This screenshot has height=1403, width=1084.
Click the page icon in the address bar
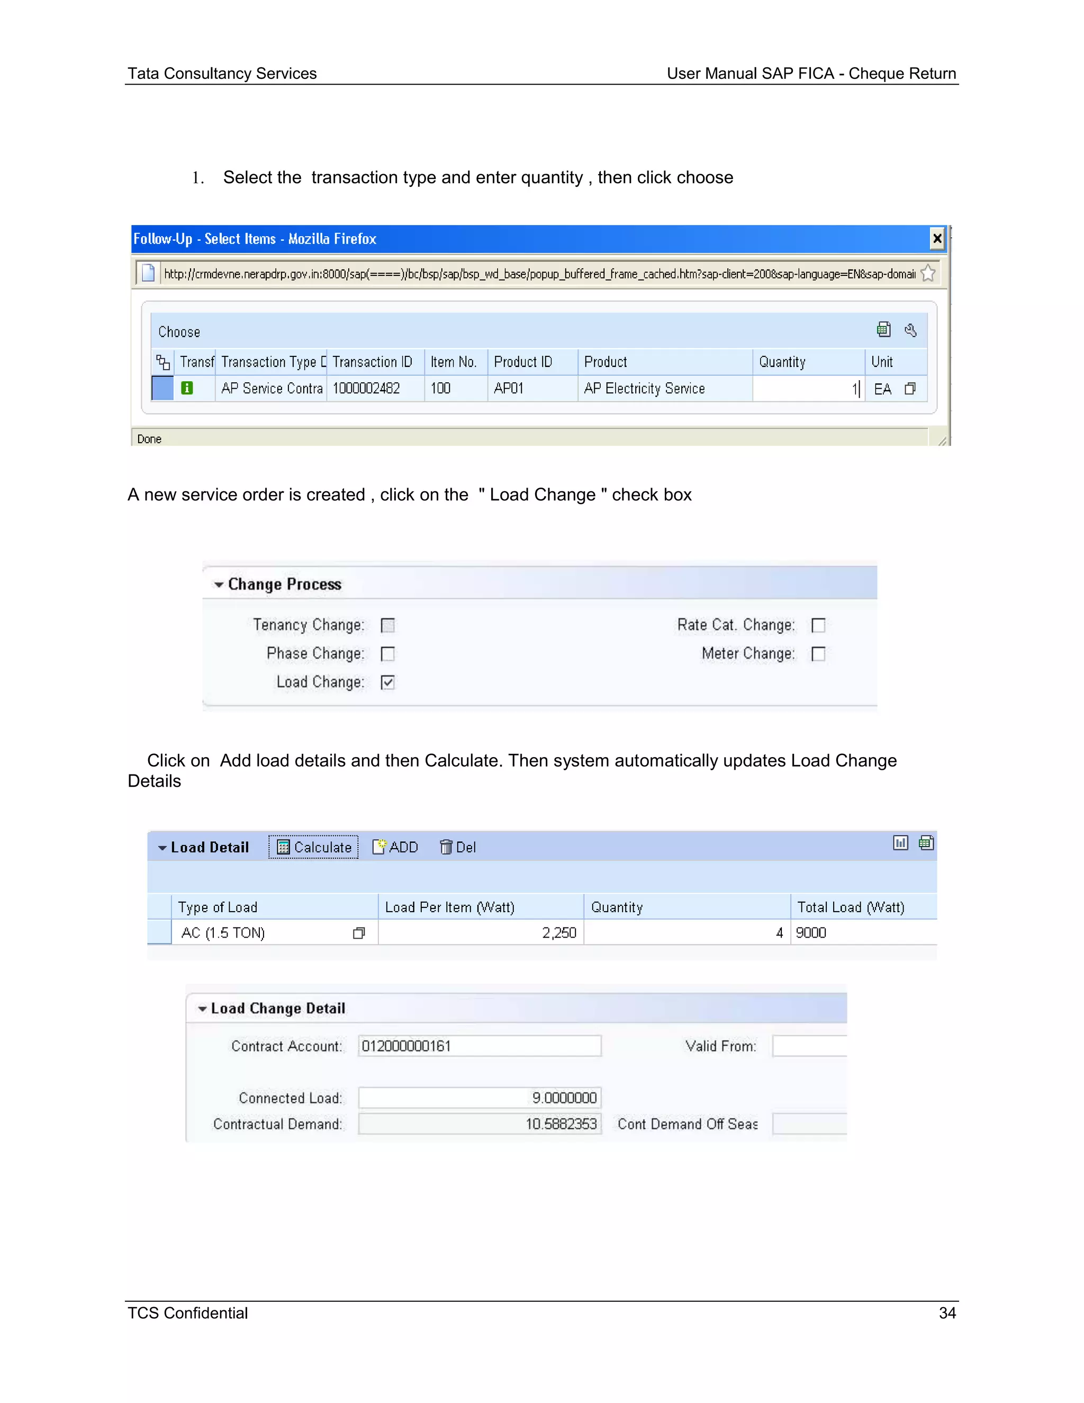(148, 273)
